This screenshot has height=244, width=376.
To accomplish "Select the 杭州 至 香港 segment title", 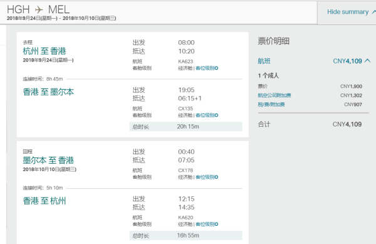I will [44, 51].
